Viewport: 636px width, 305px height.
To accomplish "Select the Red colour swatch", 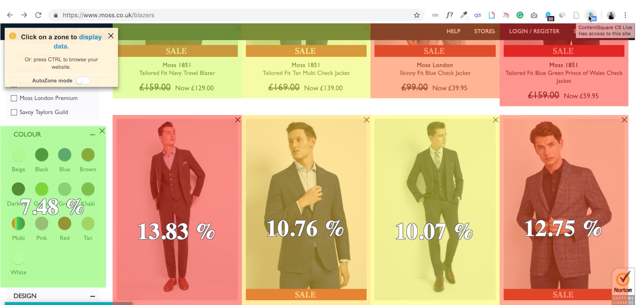I will [x=65, y=223].
